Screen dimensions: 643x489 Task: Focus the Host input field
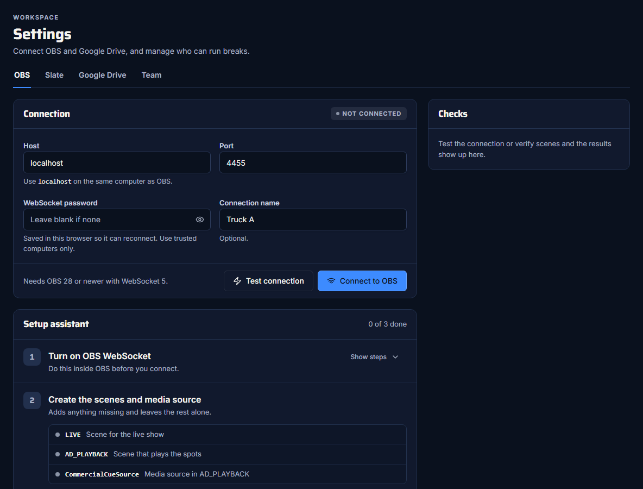tap(117, 163)
